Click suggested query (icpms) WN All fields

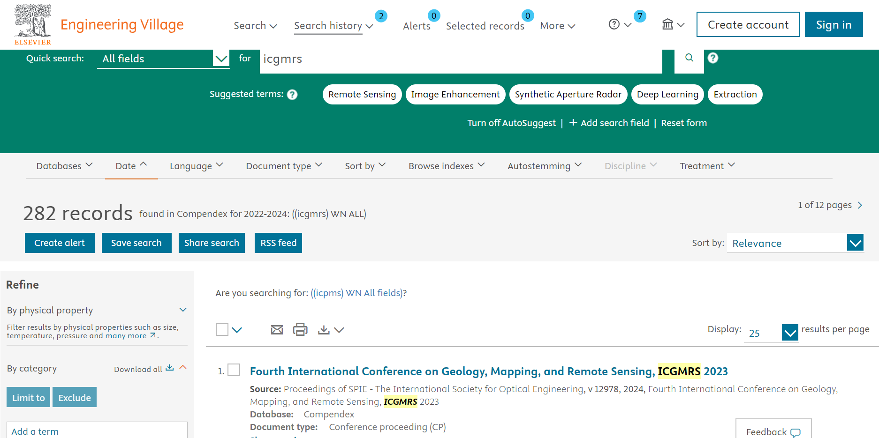tap(356, 293)
